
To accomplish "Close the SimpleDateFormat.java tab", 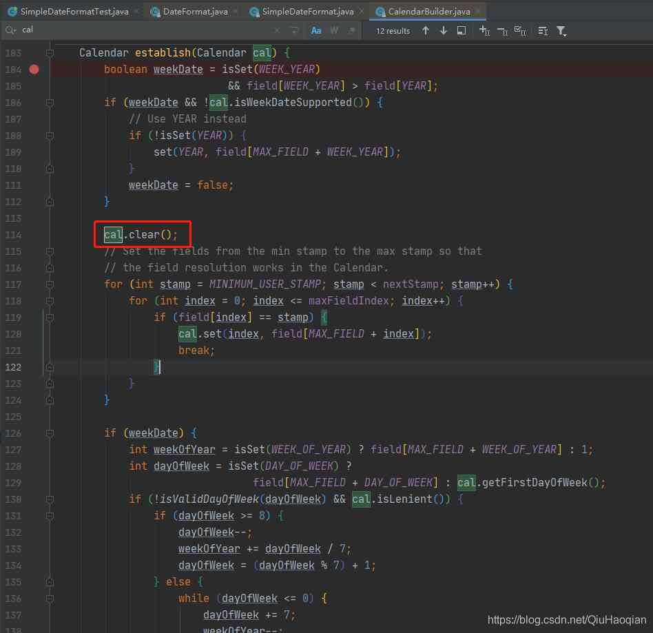I will coord(362,12).
